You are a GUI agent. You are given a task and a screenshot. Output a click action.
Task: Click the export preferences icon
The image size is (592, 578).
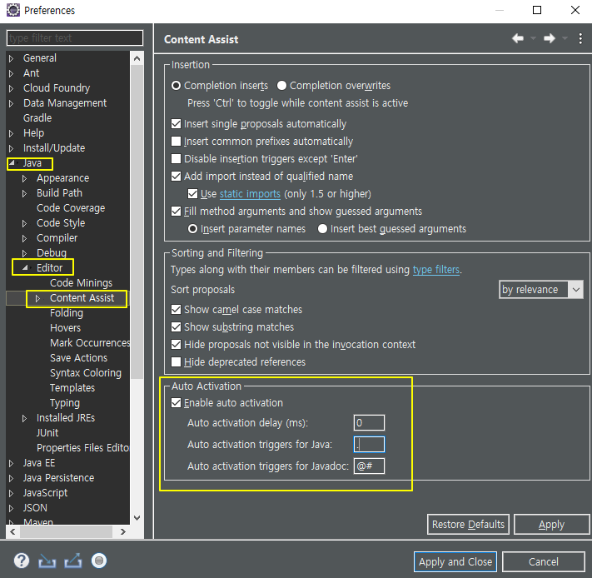tap(73, 561)
